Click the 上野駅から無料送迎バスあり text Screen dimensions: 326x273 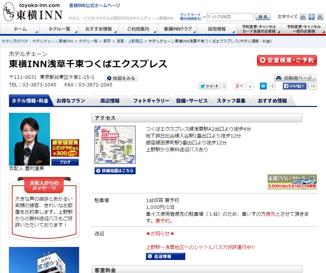(177, 150)
